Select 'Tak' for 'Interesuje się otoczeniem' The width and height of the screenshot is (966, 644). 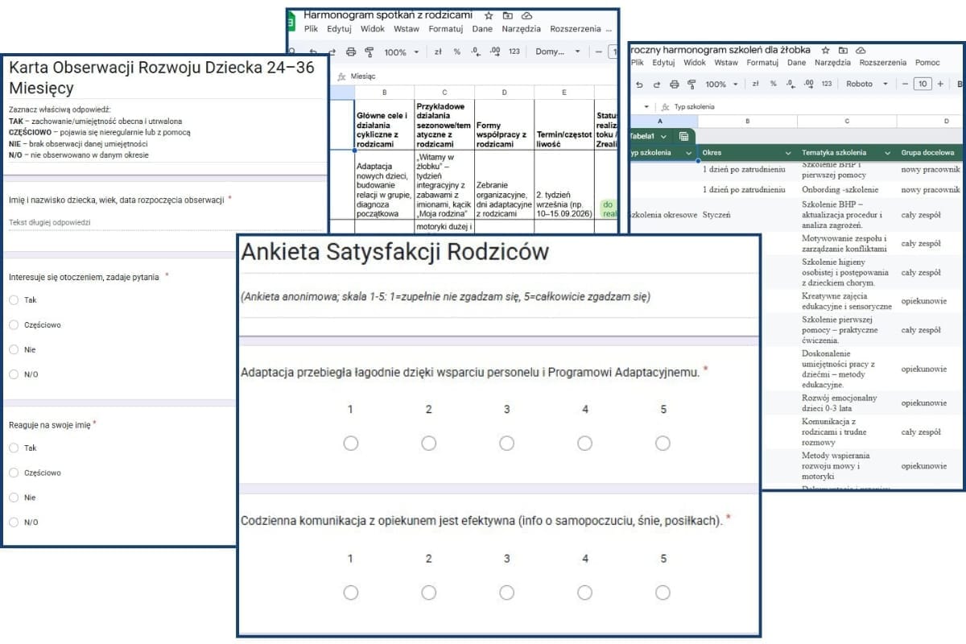click(14, 300)
